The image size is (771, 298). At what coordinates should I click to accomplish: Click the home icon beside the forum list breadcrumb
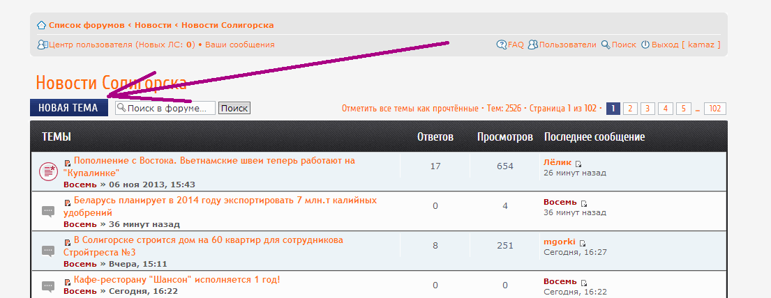click(41, 25)
